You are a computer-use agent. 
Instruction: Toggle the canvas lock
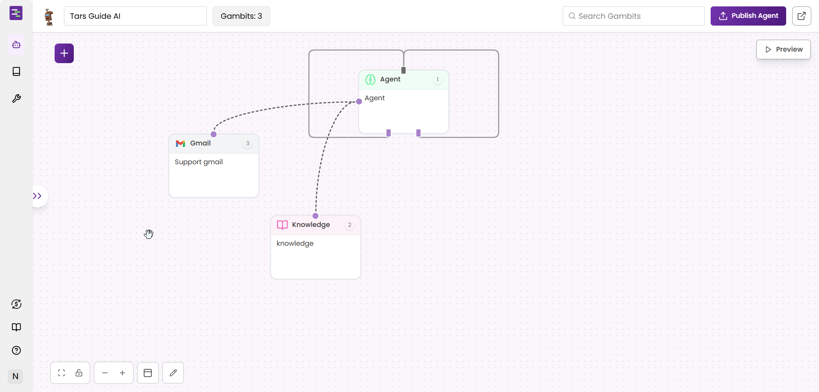[x=79, y=373]
